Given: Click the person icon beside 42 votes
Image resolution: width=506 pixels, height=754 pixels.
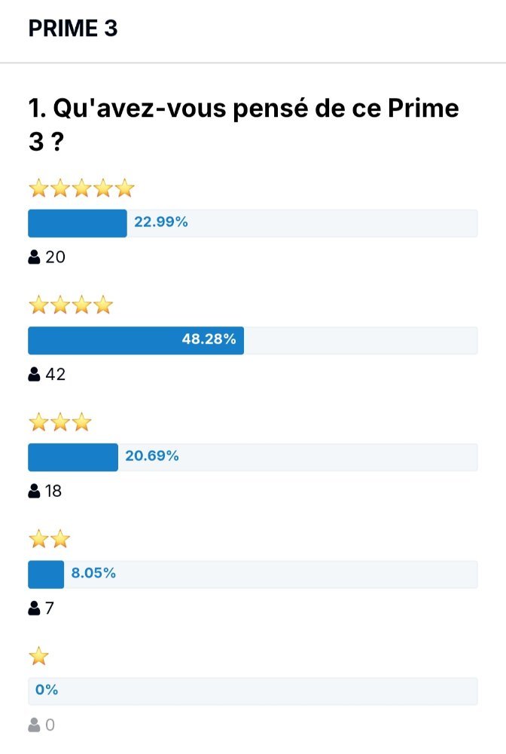Looking at the screenshot, I should (x=34, y=374).
